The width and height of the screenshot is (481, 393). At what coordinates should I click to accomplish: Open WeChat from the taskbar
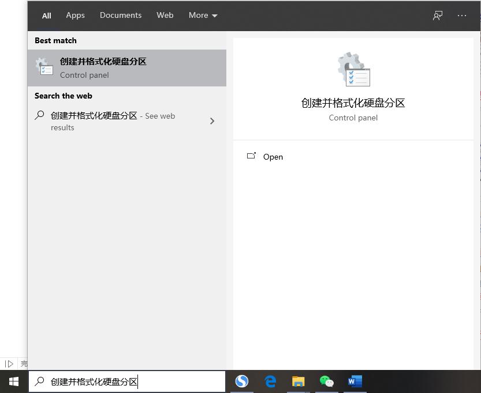(326, 381)
